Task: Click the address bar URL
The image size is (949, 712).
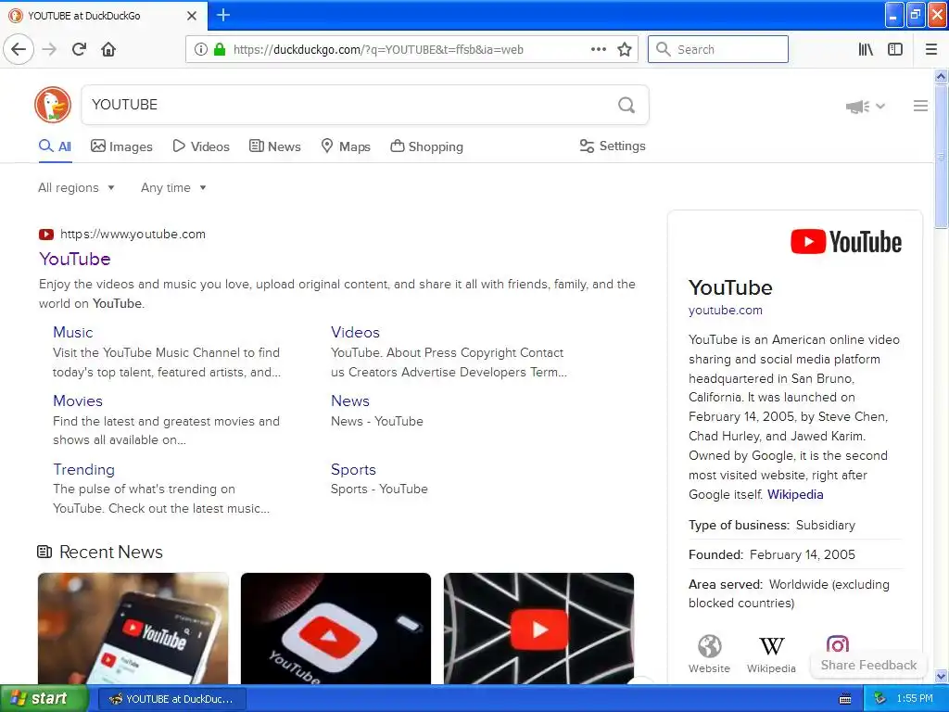Action: [x=378, y=50]
